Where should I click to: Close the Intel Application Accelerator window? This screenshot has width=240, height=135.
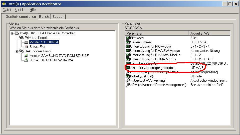point(236,4)
